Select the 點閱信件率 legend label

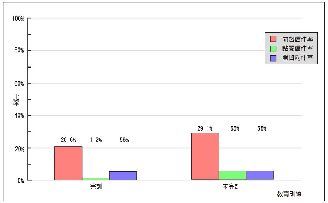(x=297, y=48)
